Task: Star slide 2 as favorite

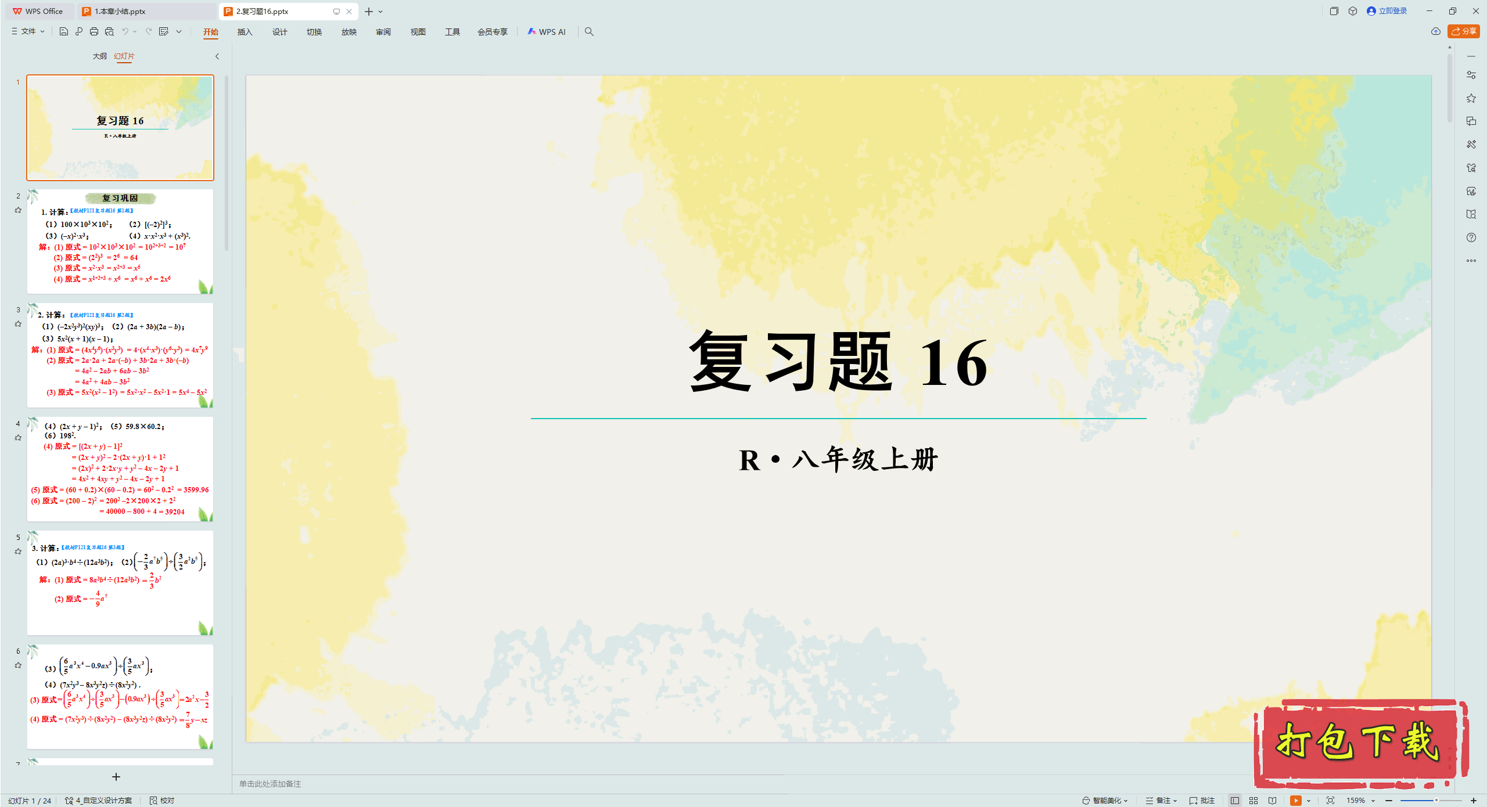Action: click(x=18, y=210)
